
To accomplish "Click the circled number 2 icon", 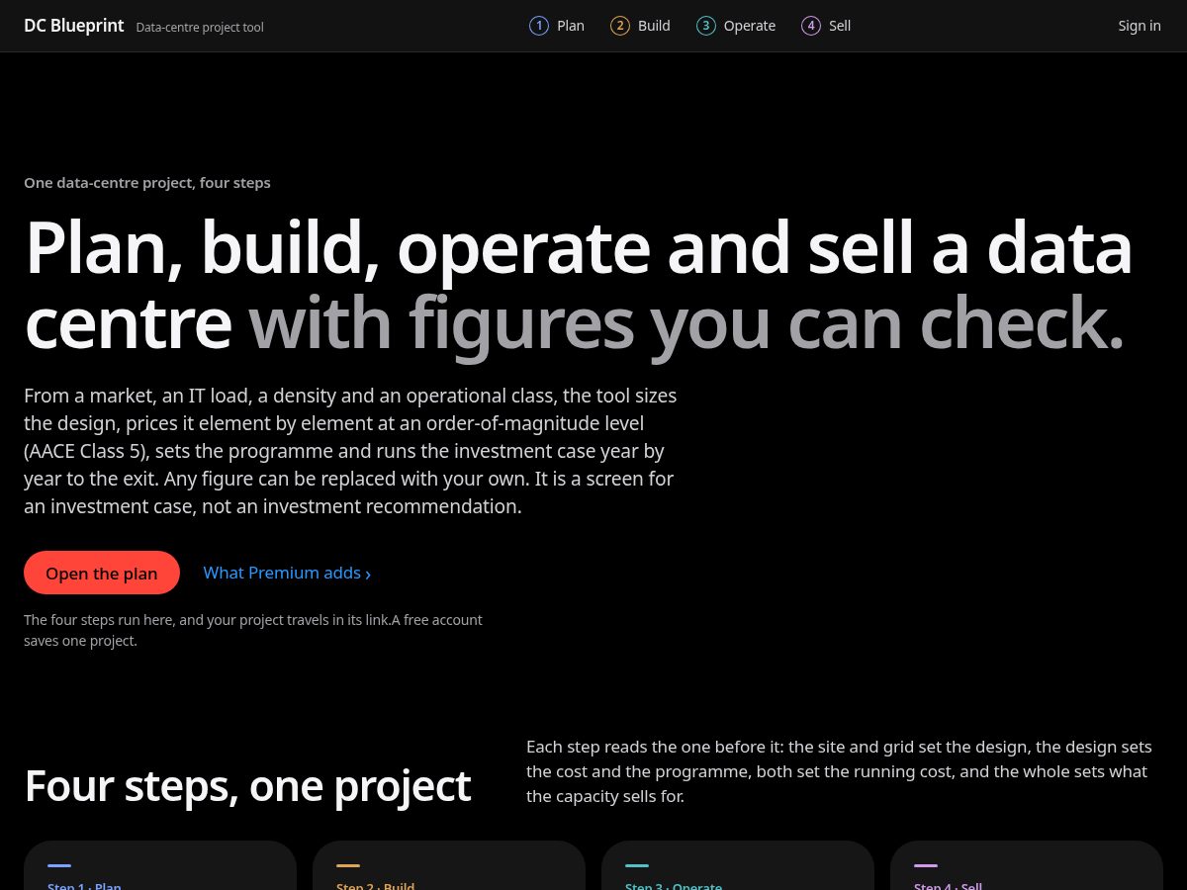I will (620, 26).
